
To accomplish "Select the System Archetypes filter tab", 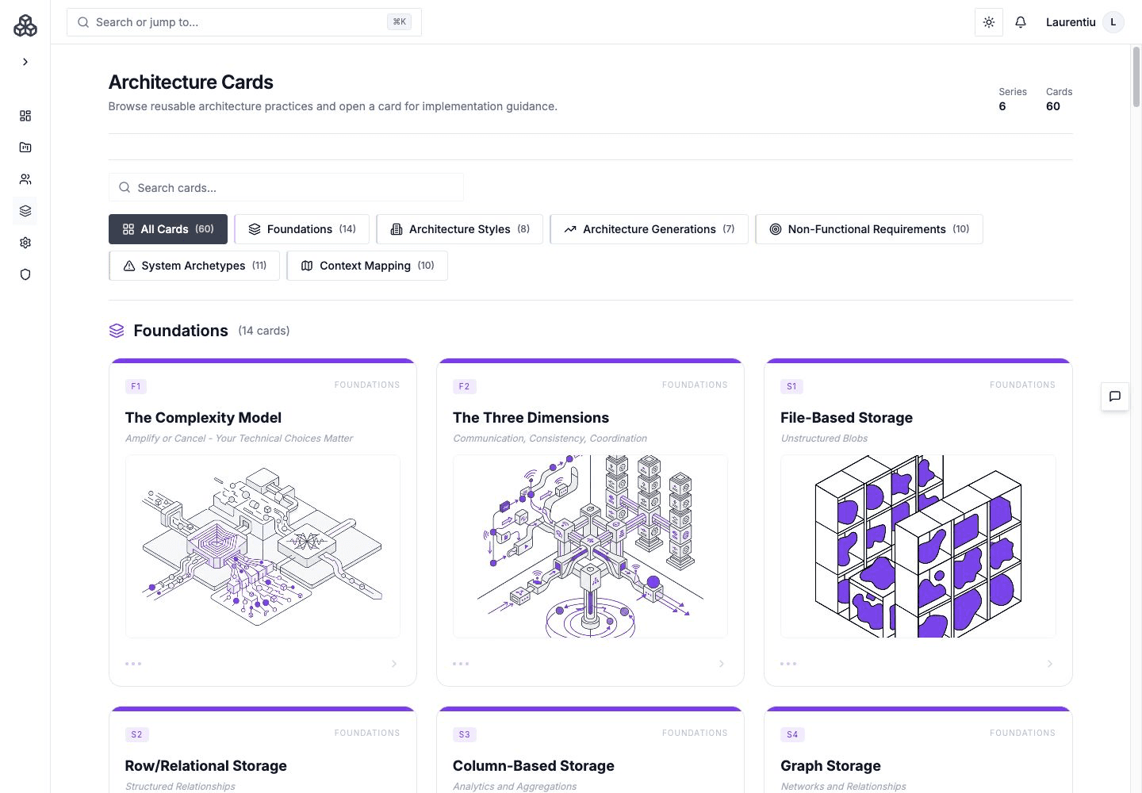I will coord(194,266).
